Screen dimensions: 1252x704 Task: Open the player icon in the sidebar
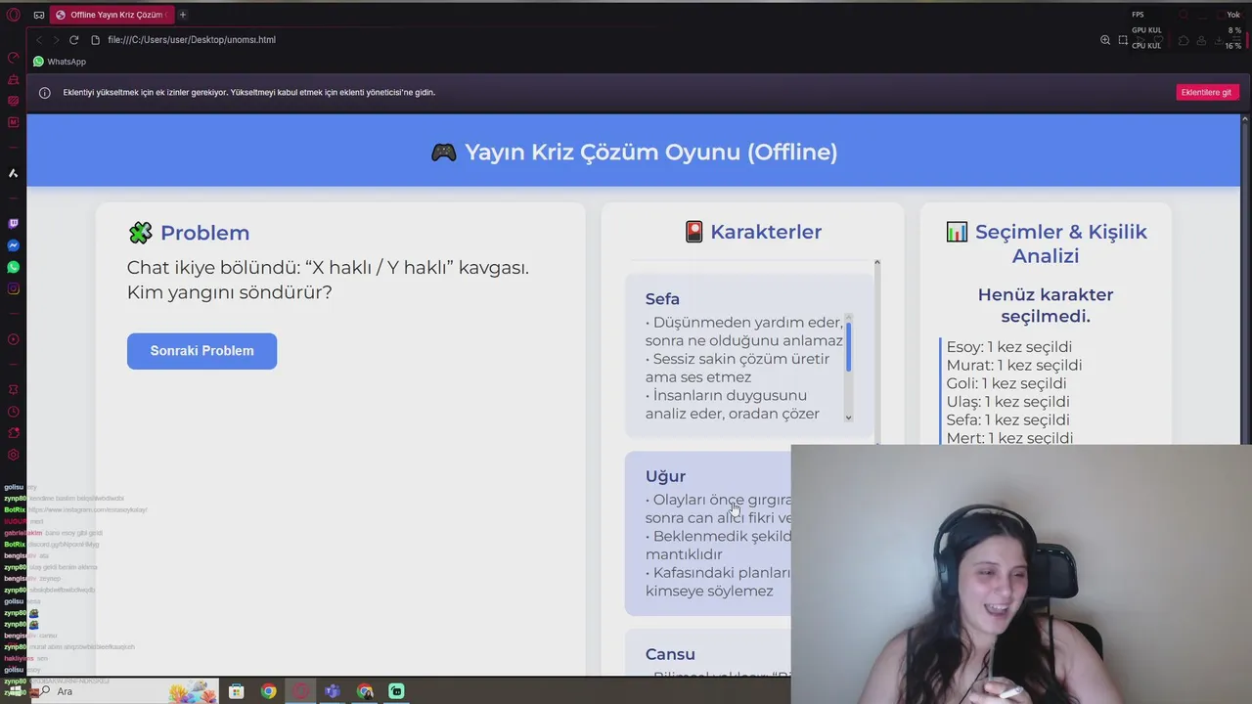[x=14, y=339]
